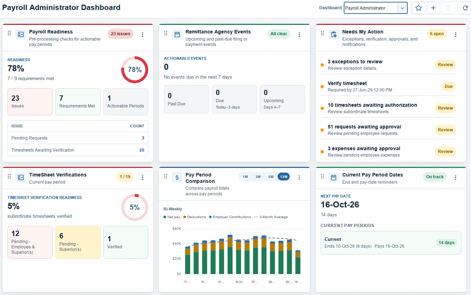Click the 5% timesheet verification donut
471x295 pixels.
pyautogui.click(x=135, y=207)
